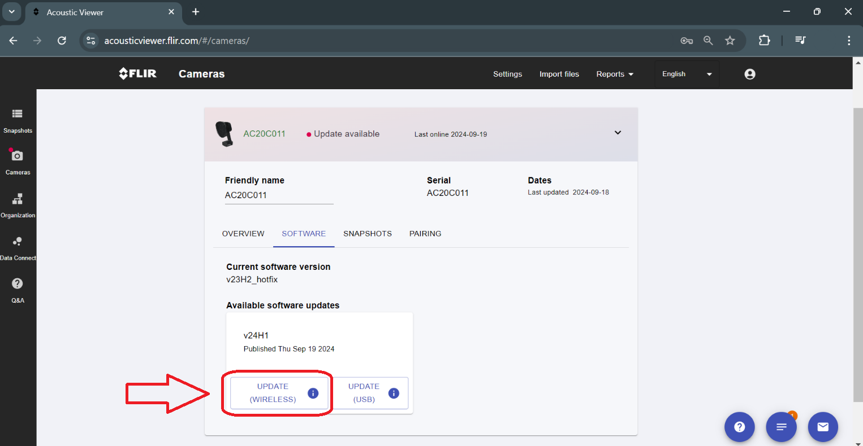Open the notes floating button with badge

point(781,427)
